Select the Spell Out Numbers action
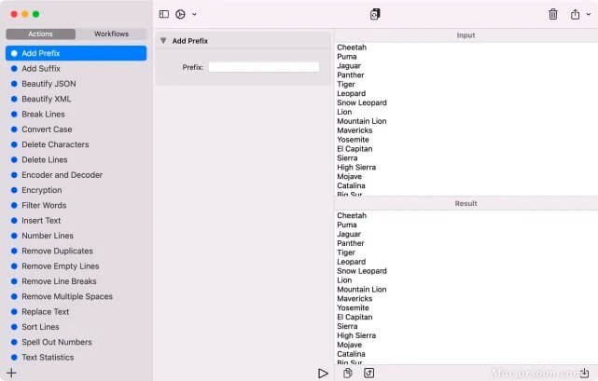The width and height of the screenshot is (598, 381). [76, 342]
